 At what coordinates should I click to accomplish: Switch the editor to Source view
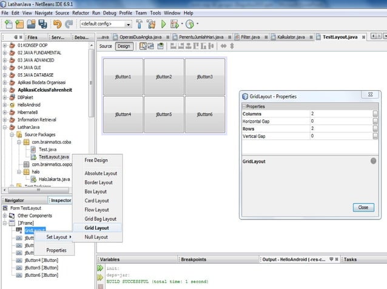pyautogui.click(x=106, y=46)
